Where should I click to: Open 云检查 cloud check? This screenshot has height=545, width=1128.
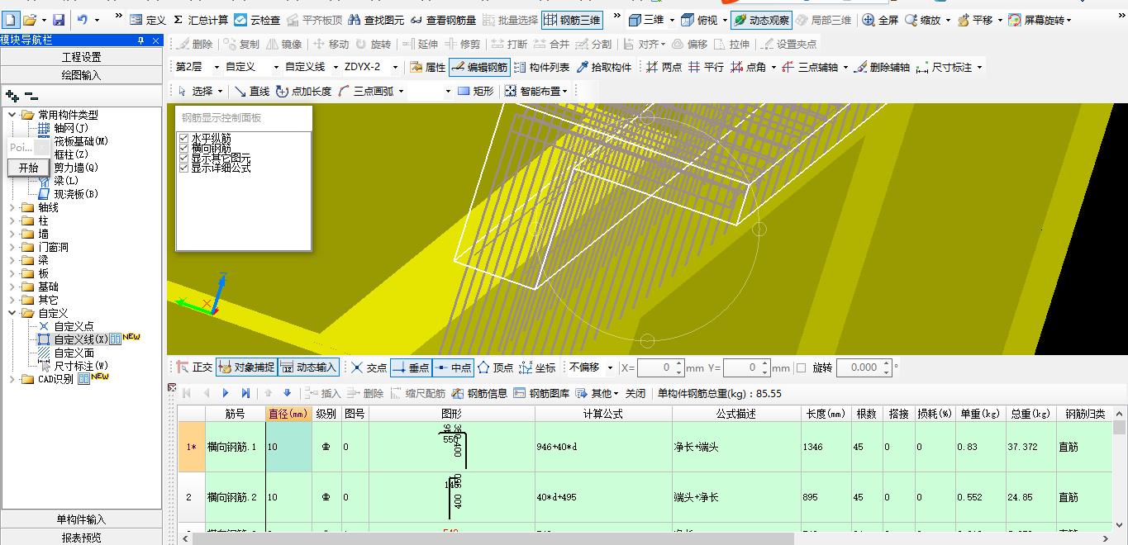point(257,20)
